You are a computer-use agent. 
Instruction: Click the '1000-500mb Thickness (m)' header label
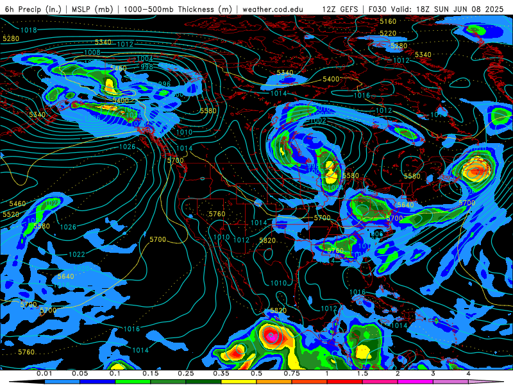(178, 9)
